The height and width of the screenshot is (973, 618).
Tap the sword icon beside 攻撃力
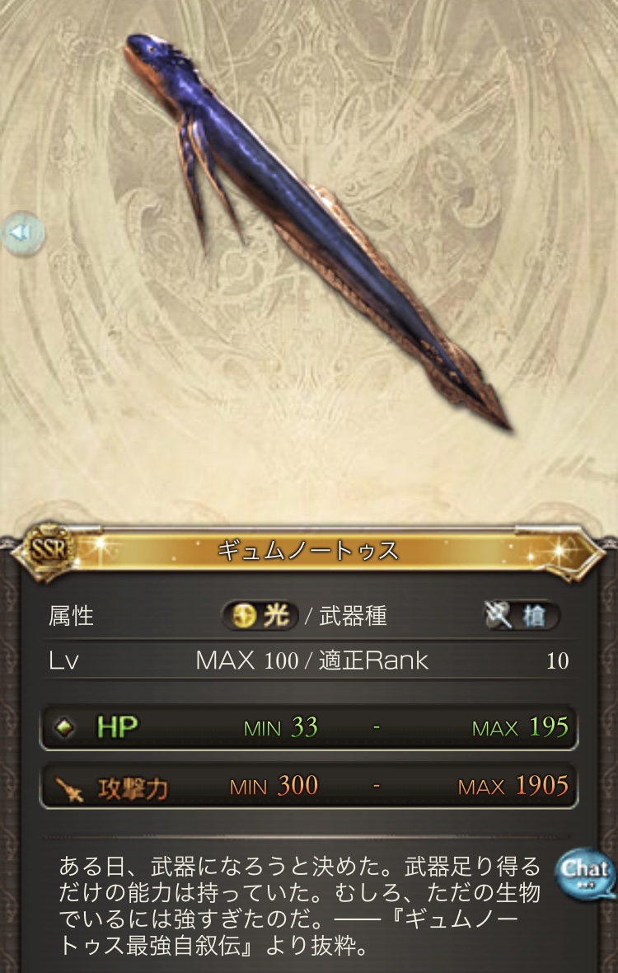[70, 788]
